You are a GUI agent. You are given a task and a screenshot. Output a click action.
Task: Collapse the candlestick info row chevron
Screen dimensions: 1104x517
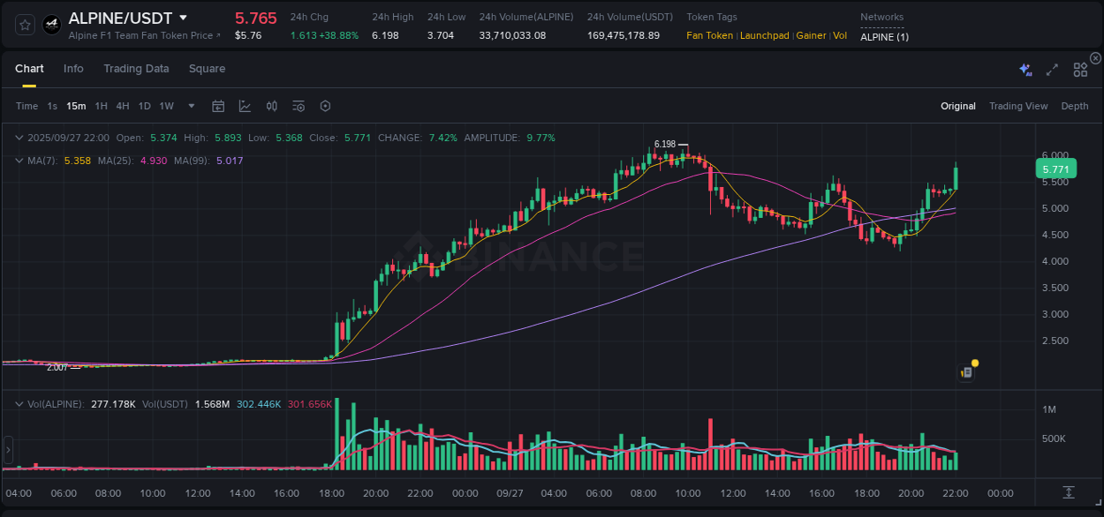click(19, 138)
